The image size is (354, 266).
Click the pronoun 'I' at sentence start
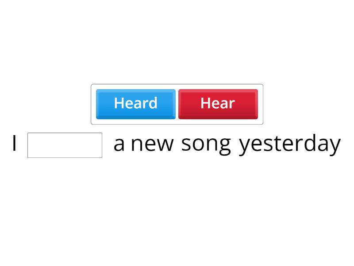[14, 144]
